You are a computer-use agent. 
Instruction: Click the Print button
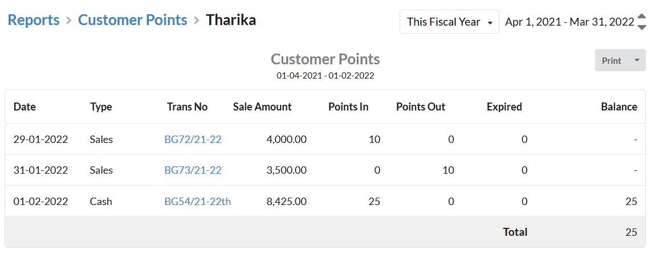point(611,60)
